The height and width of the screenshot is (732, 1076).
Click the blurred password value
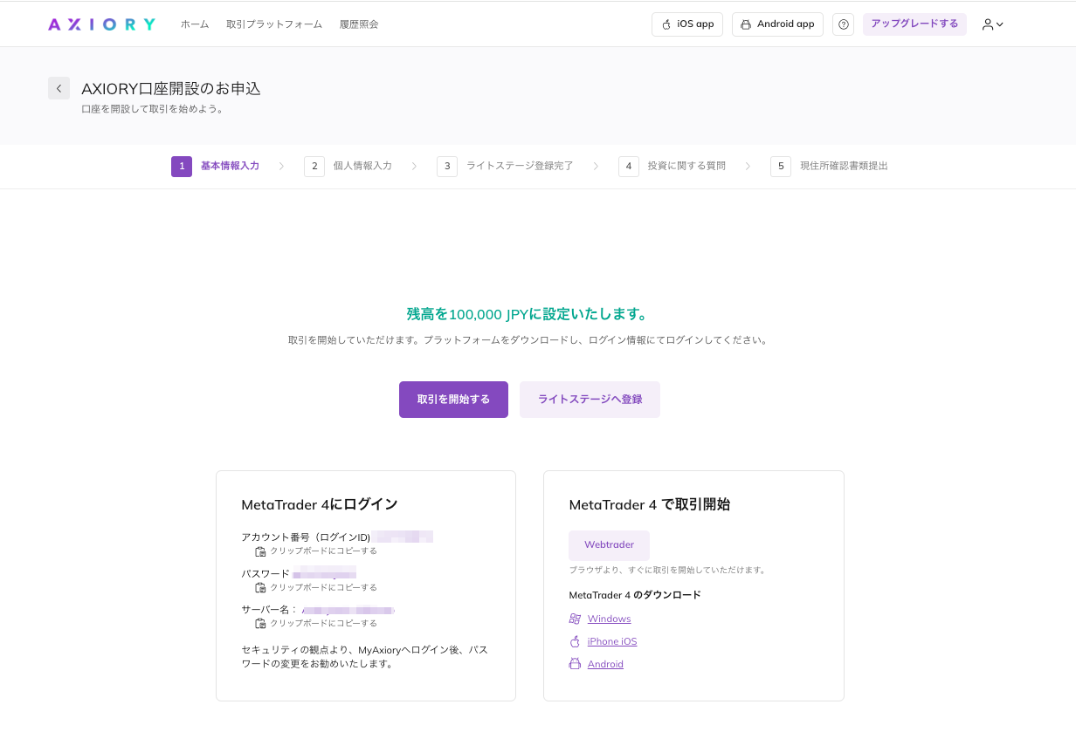[x=324, y=573]
